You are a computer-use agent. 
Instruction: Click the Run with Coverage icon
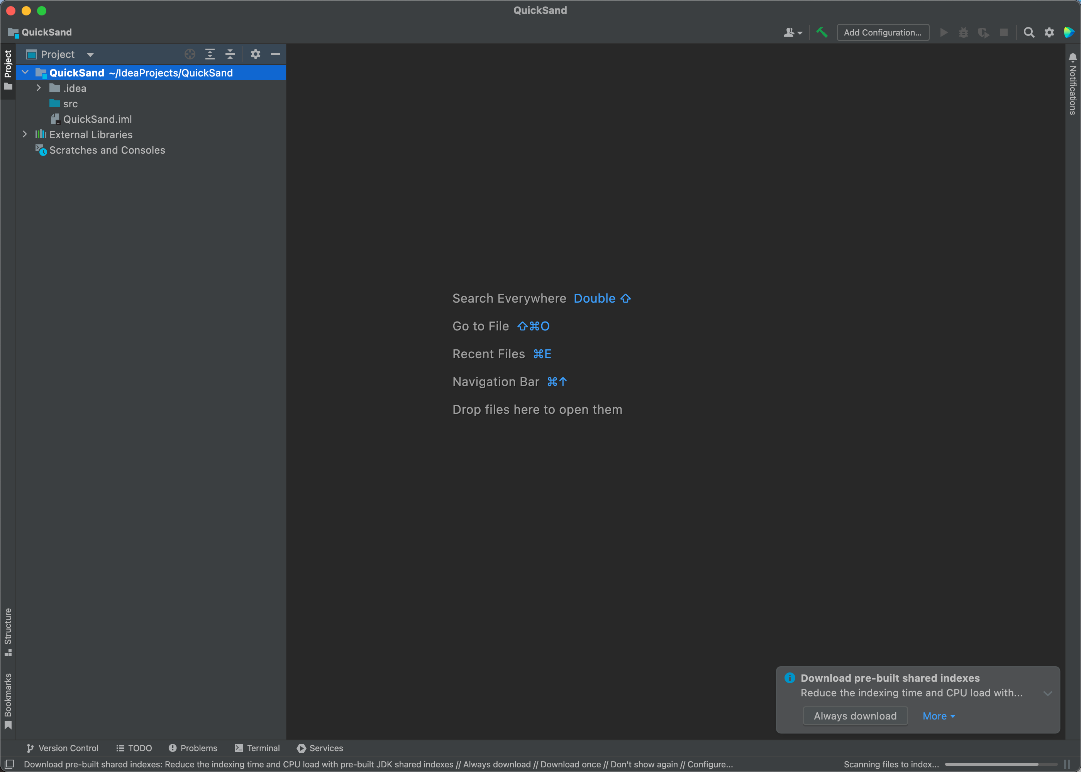984,32
